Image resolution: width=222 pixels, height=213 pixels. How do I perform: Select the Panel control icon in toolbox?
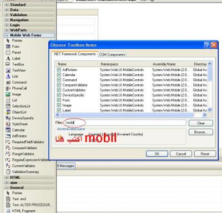8,53
